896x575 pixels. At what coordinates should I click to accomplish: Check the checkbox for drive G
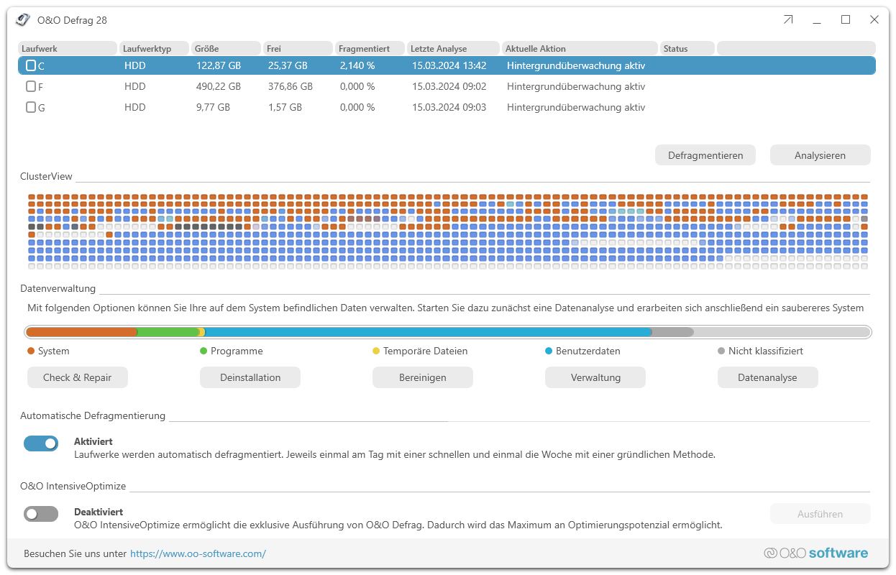point(31,107)
